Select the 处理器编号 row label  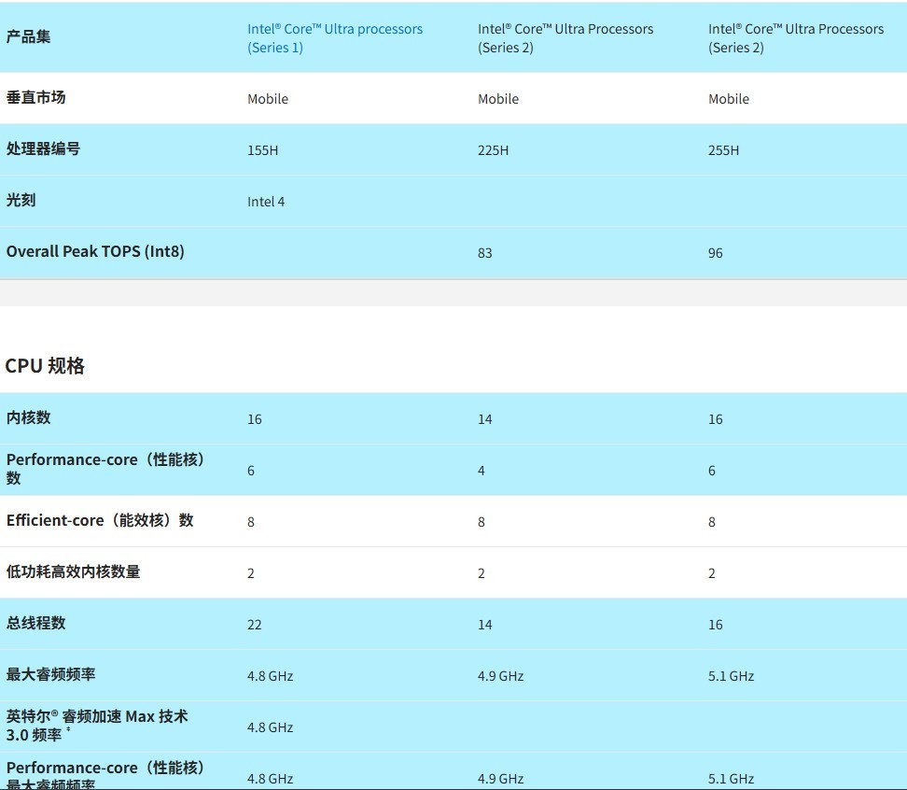click(x=43, y=149)
